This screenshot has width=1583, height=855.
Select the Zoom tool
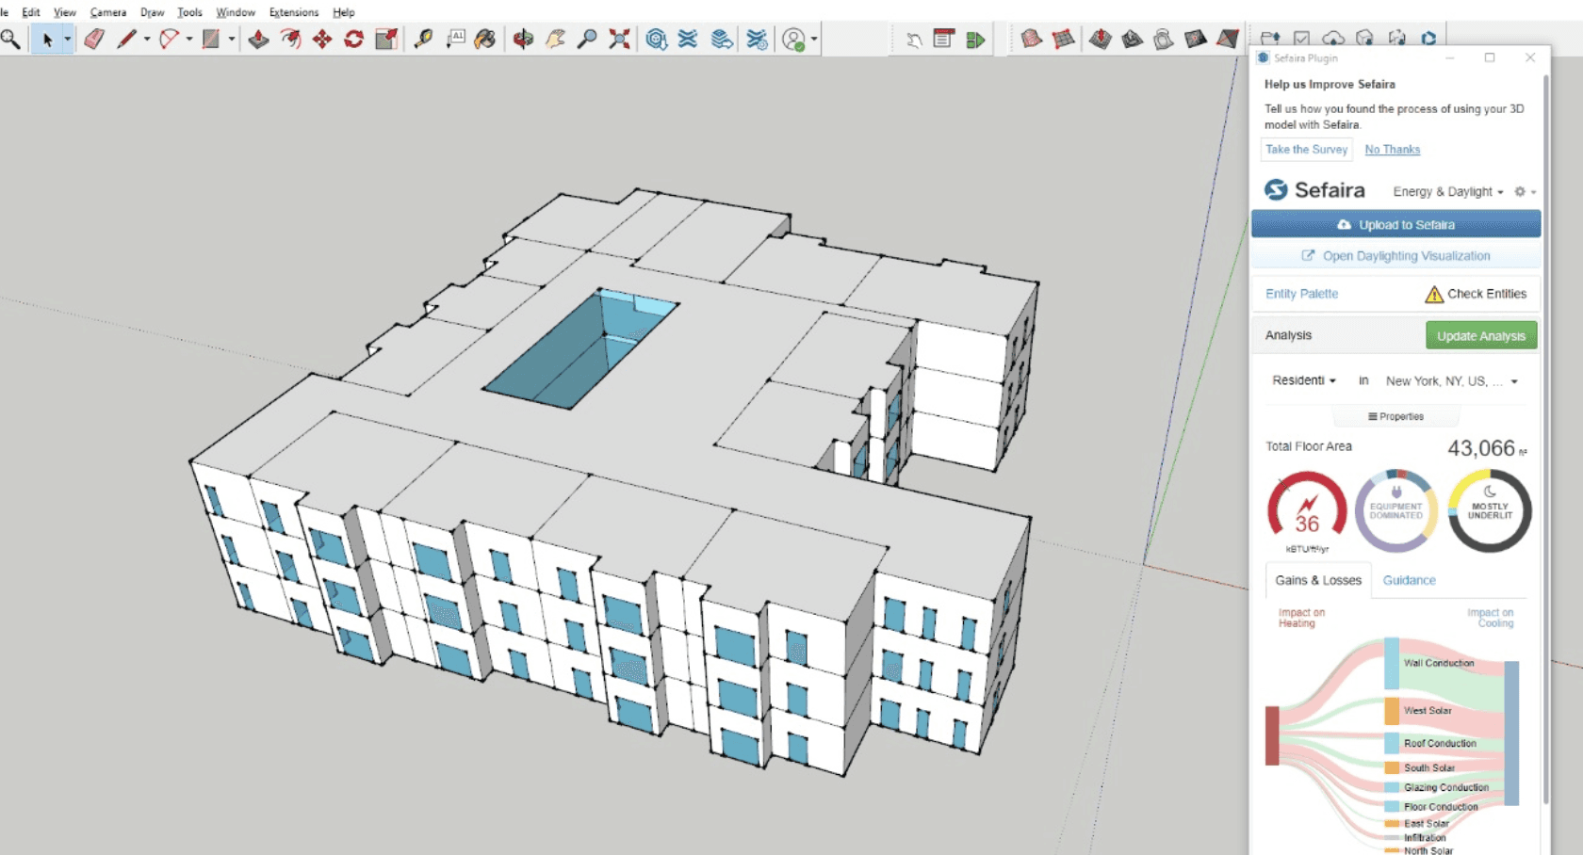[587, 40]
